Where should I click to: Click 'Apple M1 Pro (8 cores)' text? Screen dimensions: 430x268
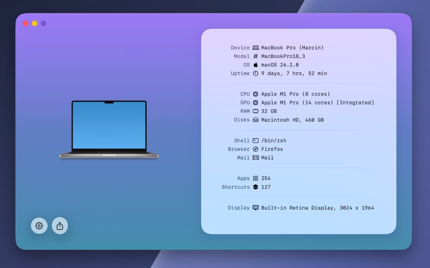tap(295, 94)
